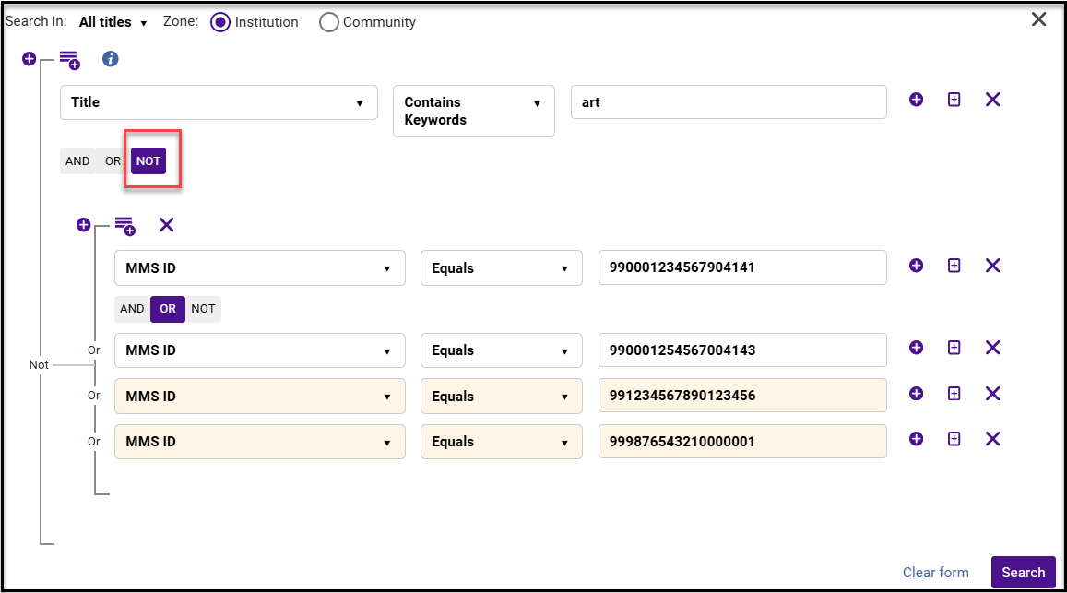Viewport: 1067px width, 593px height.
Task: Click the info icon near the top
Action: point(111,59)
